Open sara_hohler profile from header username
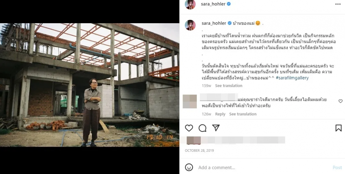This screenshot has width=345, height=174. (x=213, y=4)
